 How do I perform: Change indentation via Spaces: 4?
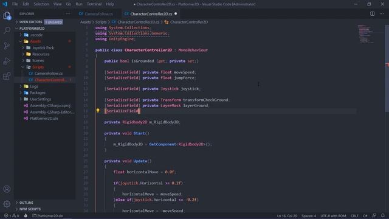[x=309, y=216]
